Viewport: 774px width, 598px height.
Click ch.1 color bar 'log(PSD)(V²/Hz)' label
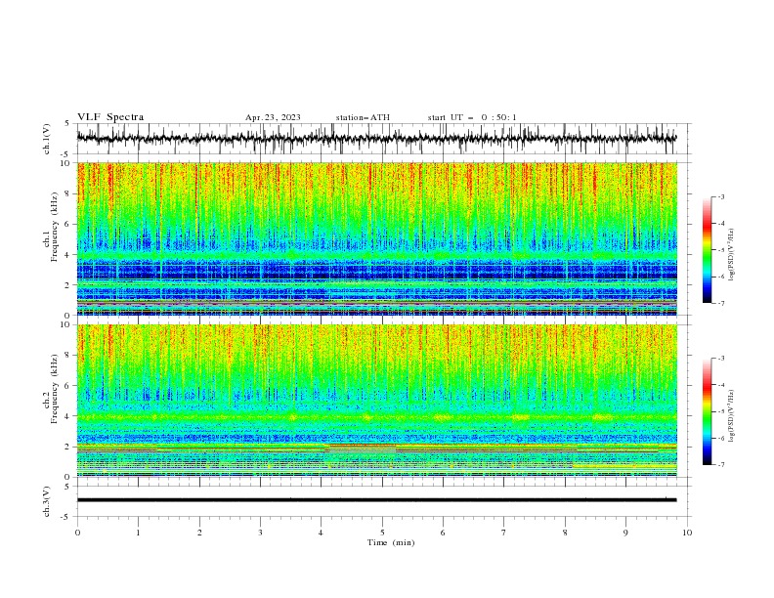732,255
